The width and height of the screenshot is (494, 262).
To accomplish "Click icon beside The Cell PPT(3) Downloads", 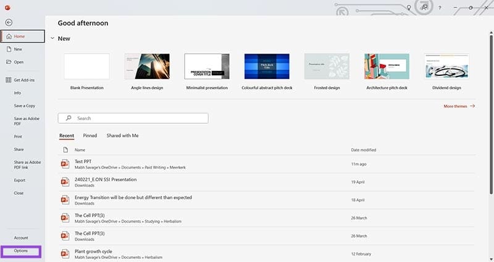I will 65,235.
